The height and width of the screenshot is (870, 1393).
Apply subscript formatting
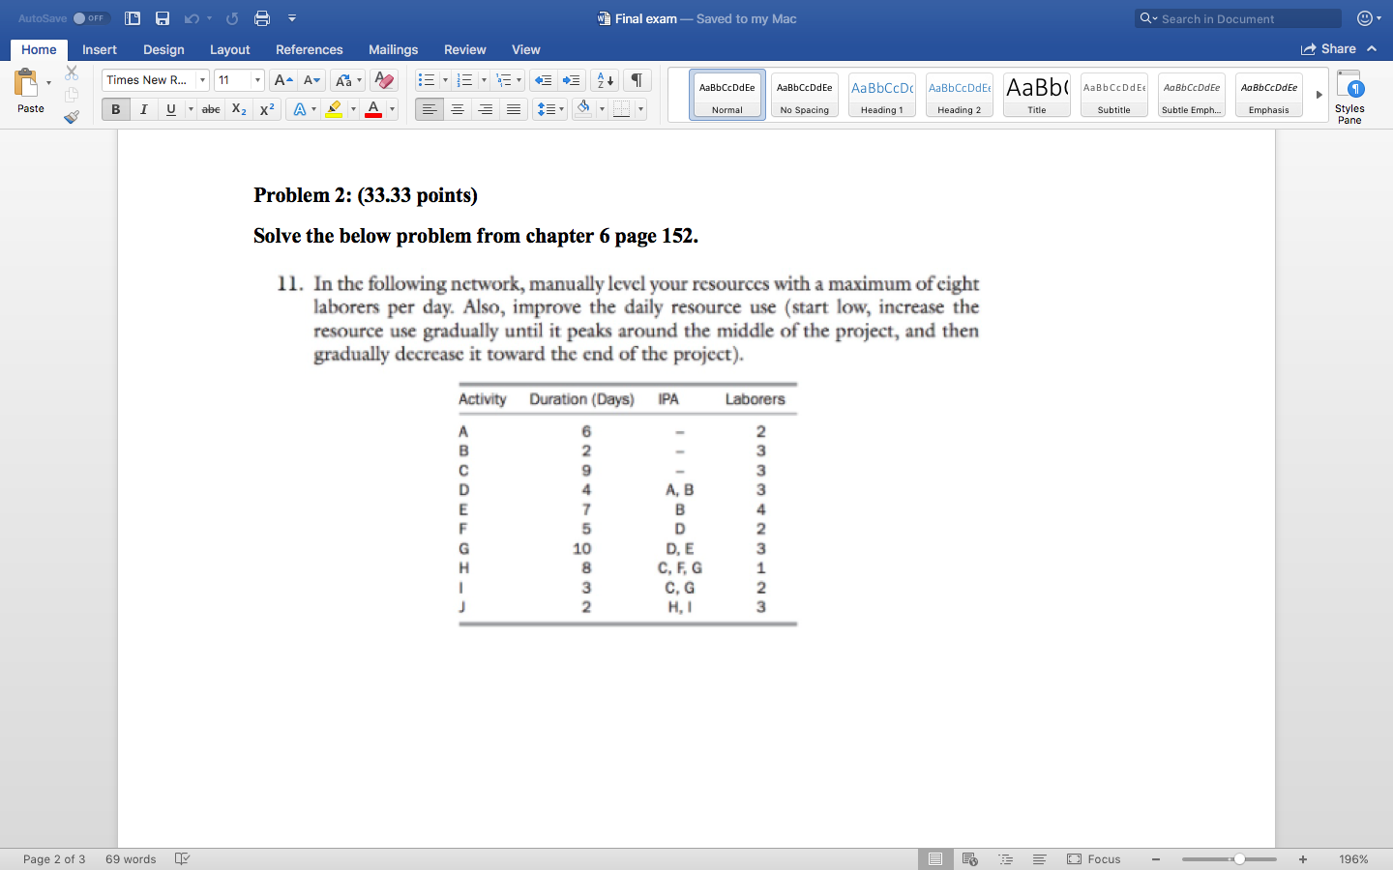pos(239,109)
